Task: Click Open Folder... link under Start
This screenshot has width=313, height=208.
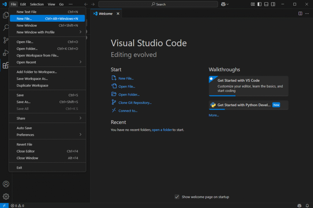Action: point(129,94)
